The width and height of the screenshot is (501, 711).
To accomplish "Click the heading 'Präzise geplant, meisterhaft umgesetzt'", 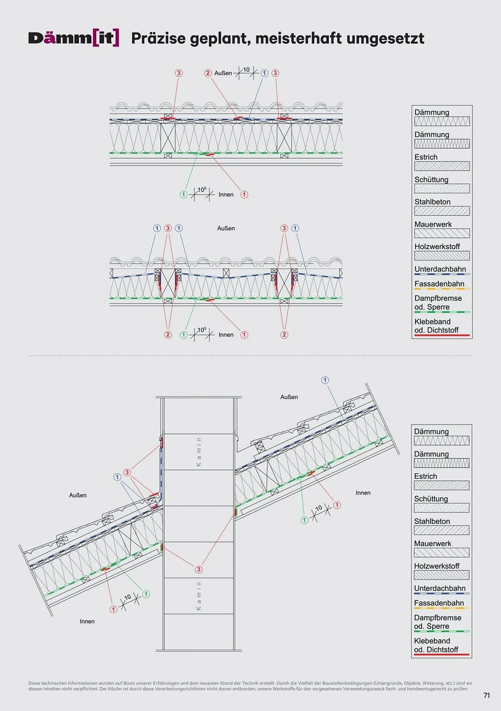I will [278, 38].
